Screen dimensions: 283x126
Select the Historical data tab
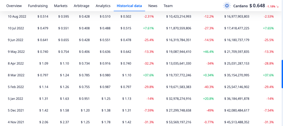pos(129,6)
